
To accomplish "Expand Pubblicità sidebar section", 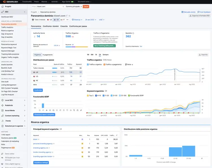I will point(25,105).
